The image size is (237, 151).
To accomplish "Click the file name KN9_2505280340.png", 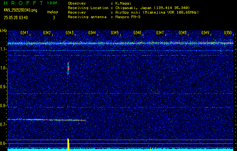I will pos(20,11).
